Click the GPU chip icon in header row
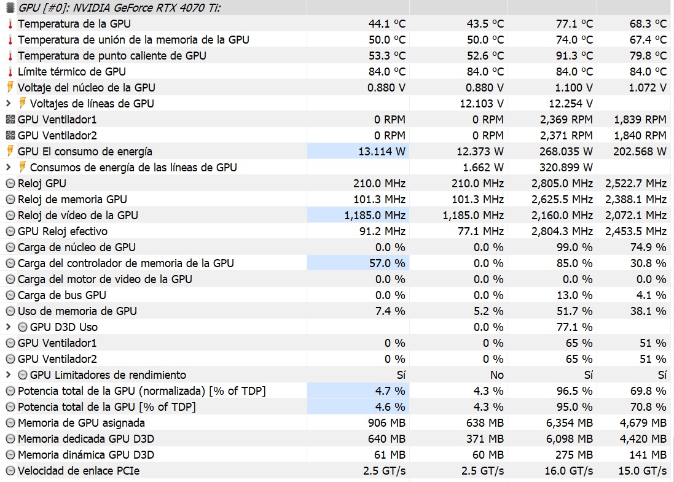This screenshot has height=482, width=674. point(10,7)
